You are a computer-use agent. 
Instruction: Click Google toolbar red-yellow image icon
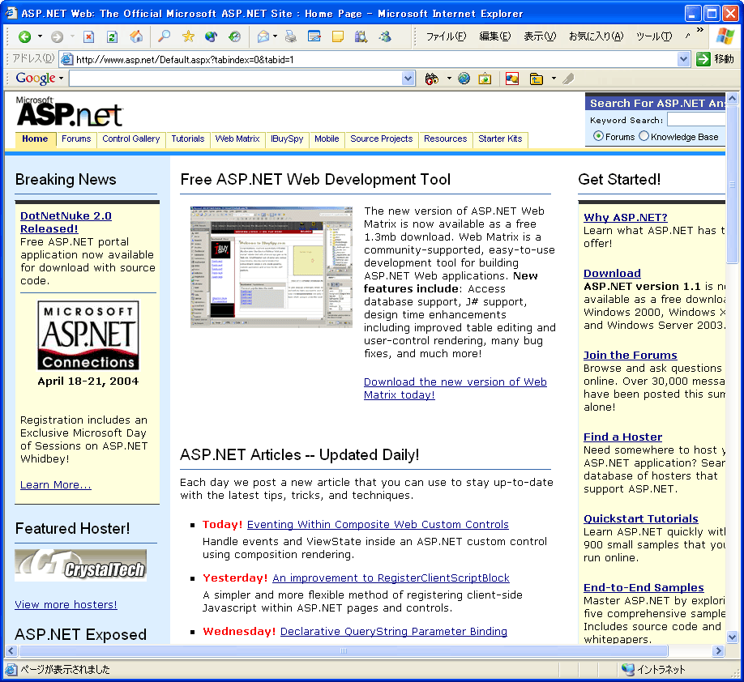tap(512, 79)
